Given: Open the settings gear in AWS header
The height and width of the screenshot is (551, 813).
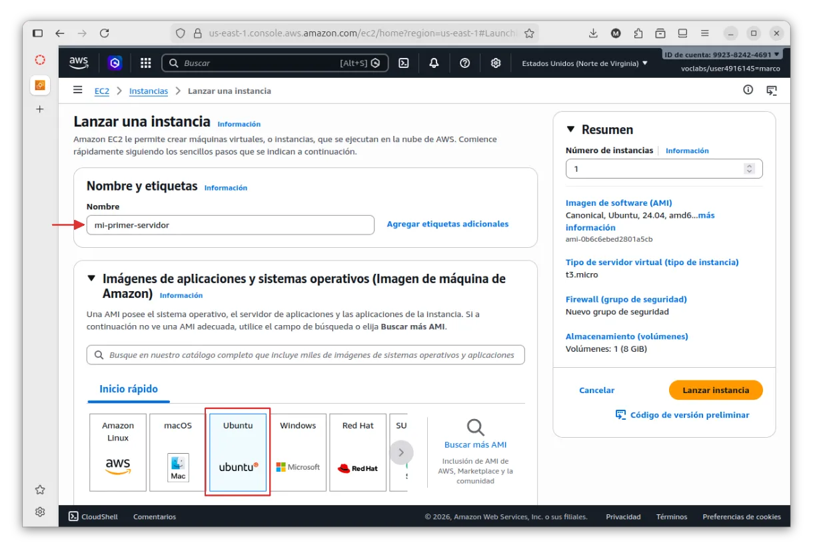Looking at the screenshot, I should [496, 63].
